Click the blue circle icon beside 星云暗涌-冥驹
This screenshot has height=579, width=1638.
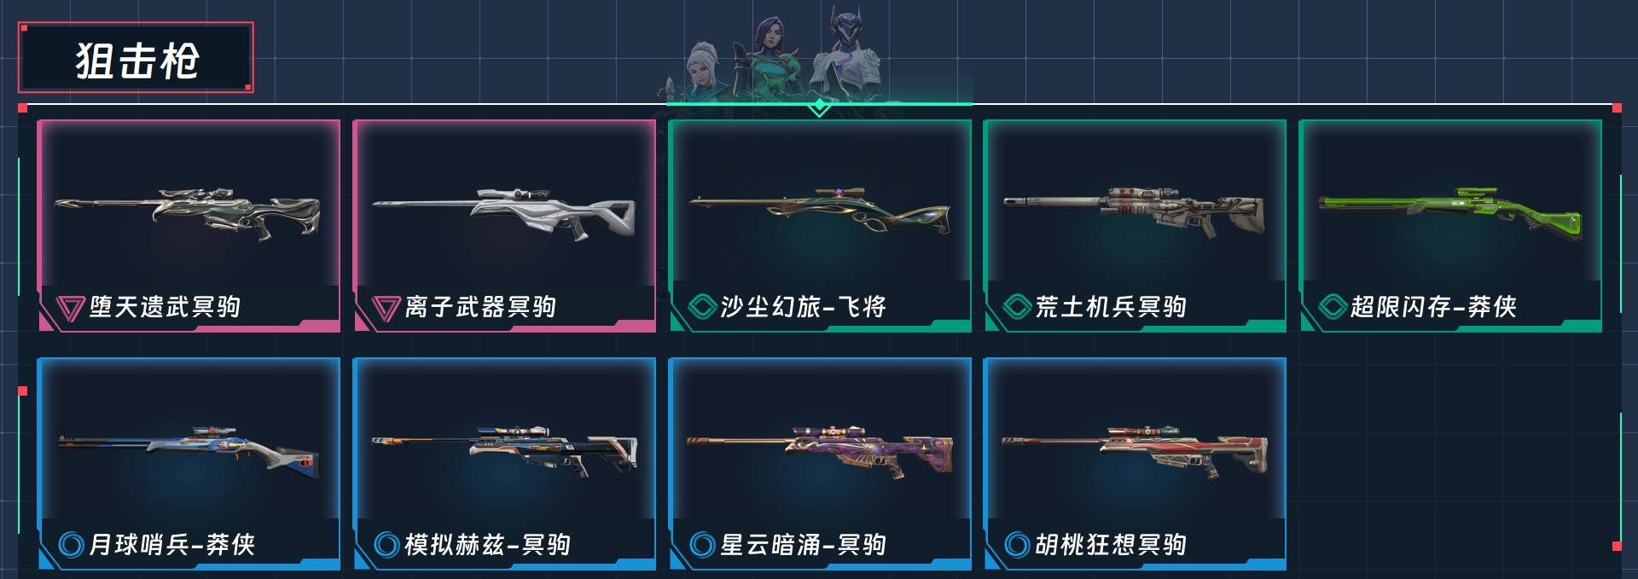pos(702,544)
